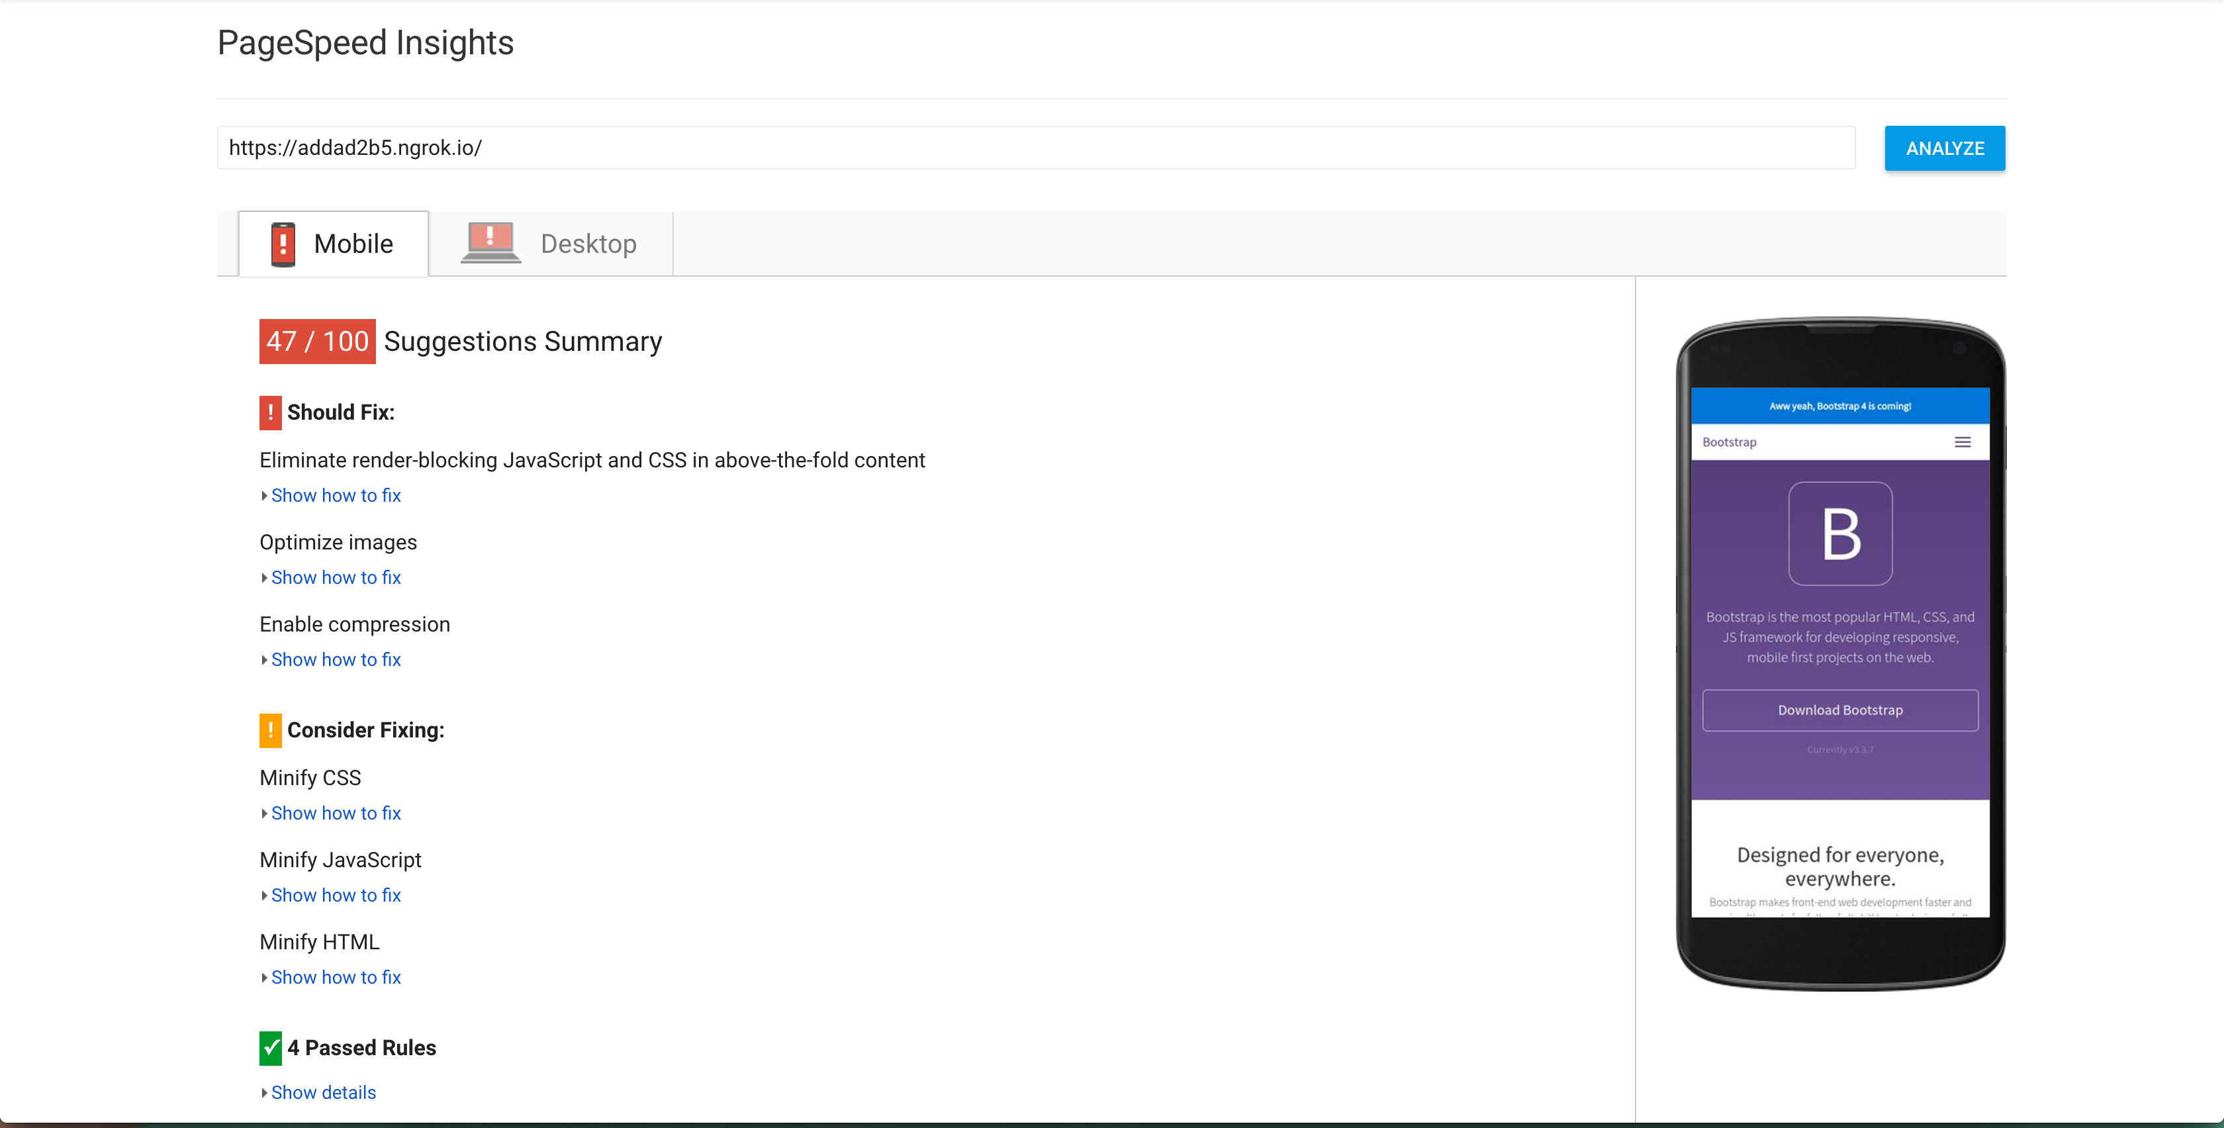
Task: Click the Minify CSS rule text
Action: pos(311,778)
